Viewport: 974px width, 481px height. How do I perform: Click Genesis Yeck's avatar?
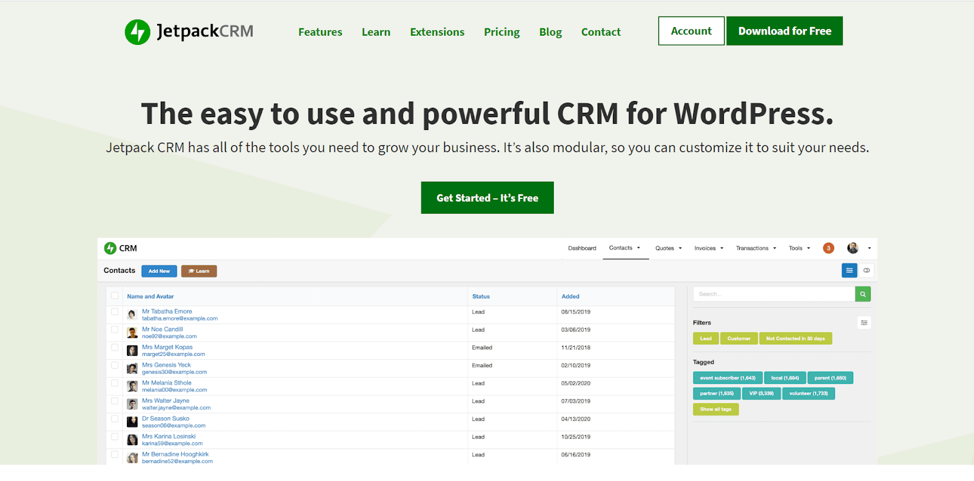pos(132,368)
